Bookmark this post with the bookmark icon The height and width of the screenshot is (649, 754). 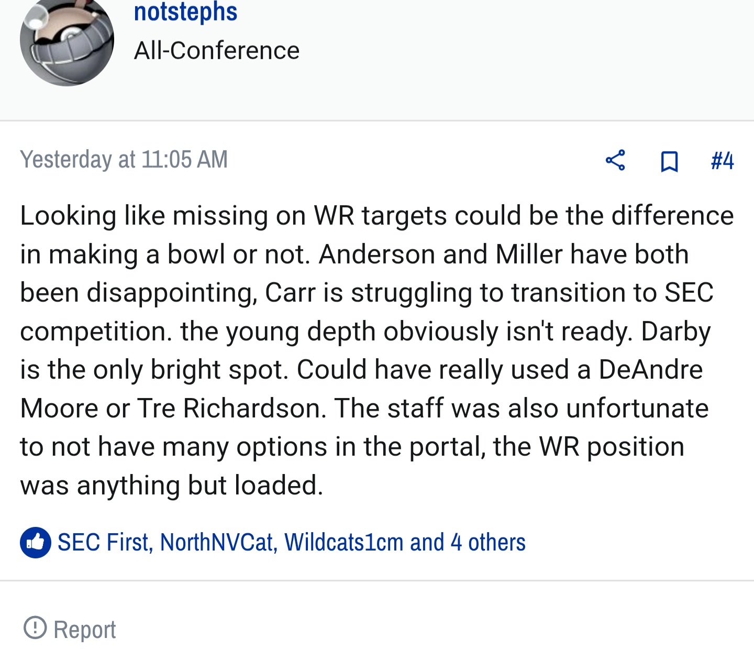click(x=669, y=161)
